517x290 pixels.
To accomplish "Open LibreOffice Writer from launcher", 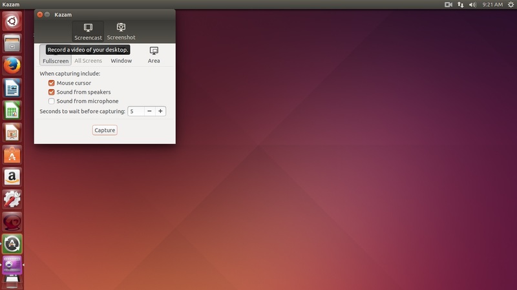I will (12, 88).
